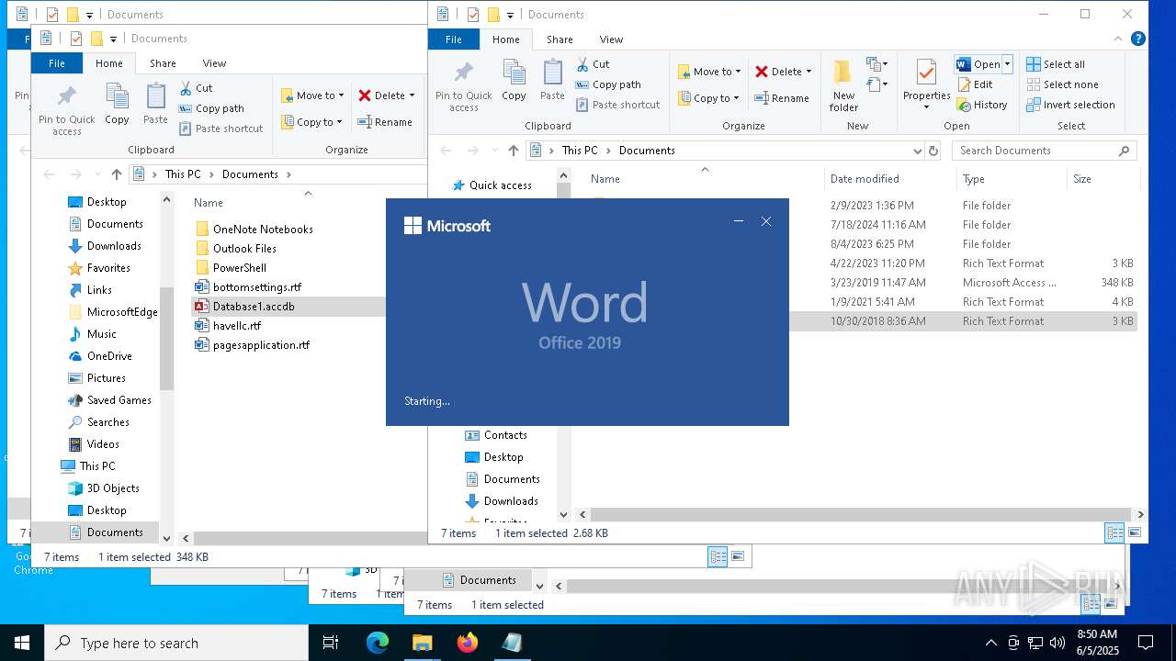The width and height of the screenshot is (1176, 661).
Task: Click Rename in front window Organize group
Action: (782, 98)
